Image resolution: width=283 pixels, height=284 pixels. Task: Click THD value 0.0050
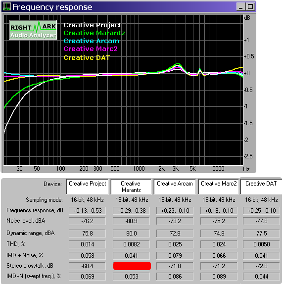tap(261, 244)
